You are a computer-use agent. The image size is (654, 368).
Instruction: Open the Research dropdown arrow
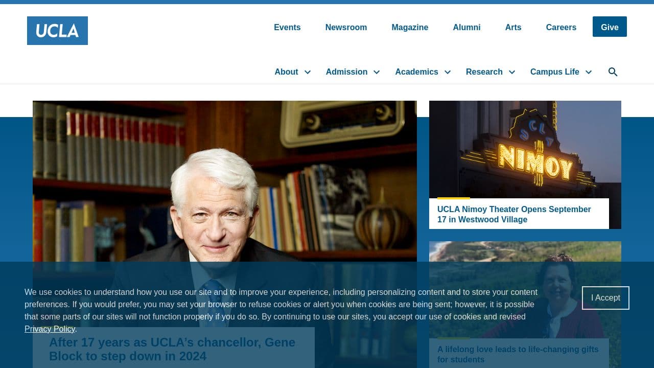512,72
